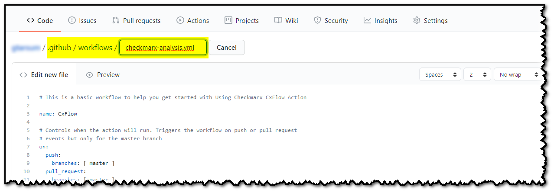Viewport: 554px width, 193px height.
Task: Open the Code tab
Action: pos(40,20)
